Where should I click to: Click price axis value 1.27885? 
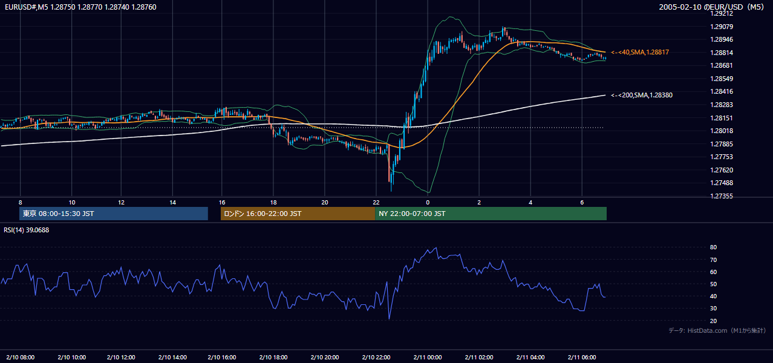pos(722,144)
